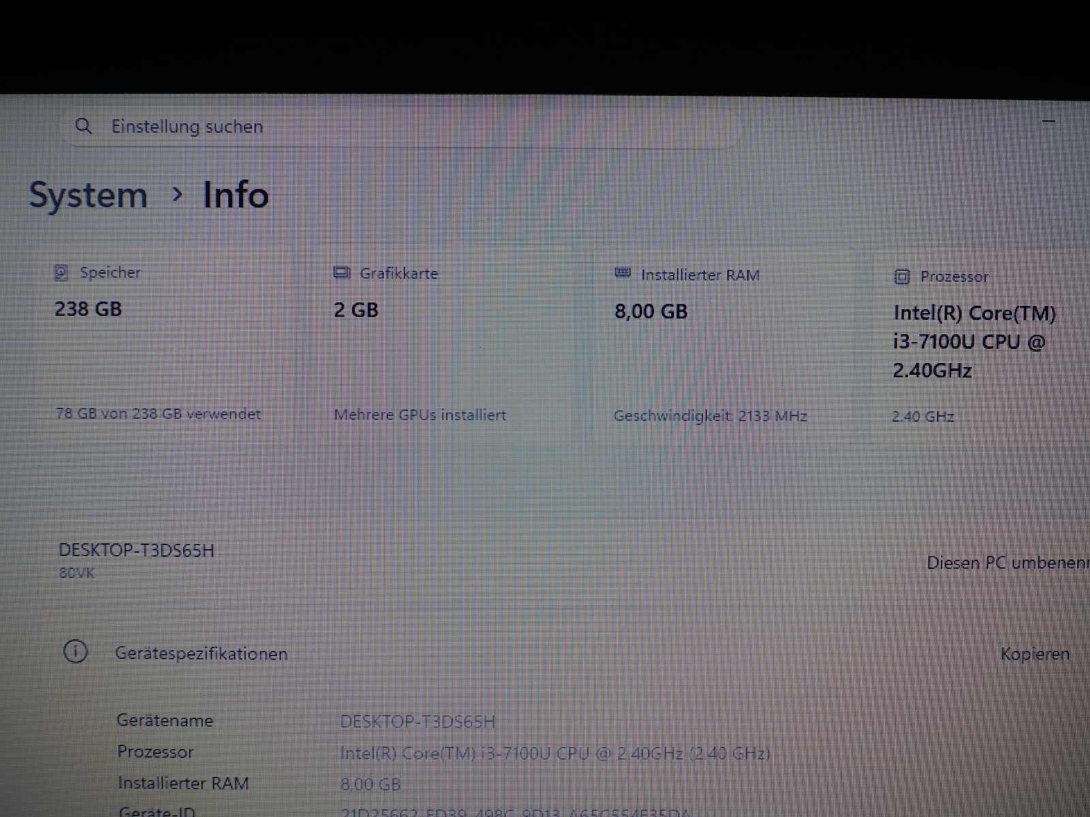Click the search magnifier icon
Image resolution: width=1090 pixels, height=817 pixels.
coord(83,126)
